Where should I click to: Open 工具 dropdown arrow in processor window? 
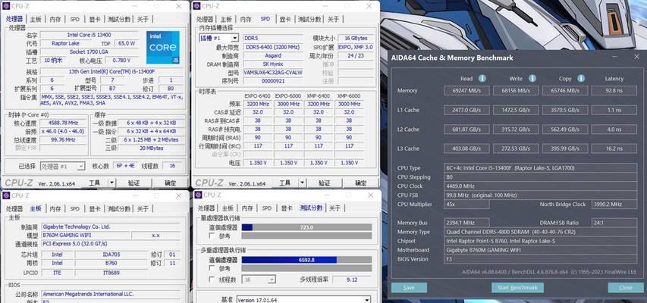click(x=111, y=183)
